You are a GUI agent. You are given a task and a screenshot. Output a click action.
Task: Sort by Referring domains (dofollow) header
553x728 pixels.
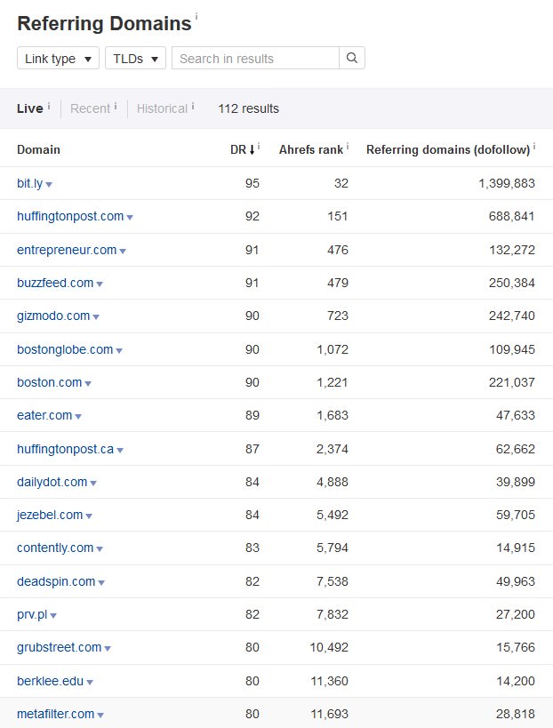tap(448, 149)
